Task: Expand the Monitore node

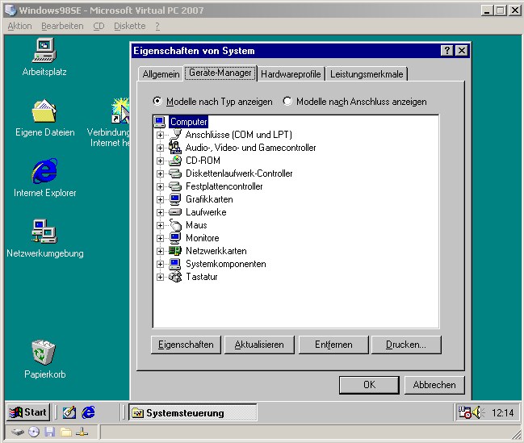Action: pyautogui.click(x=160, y=239)
